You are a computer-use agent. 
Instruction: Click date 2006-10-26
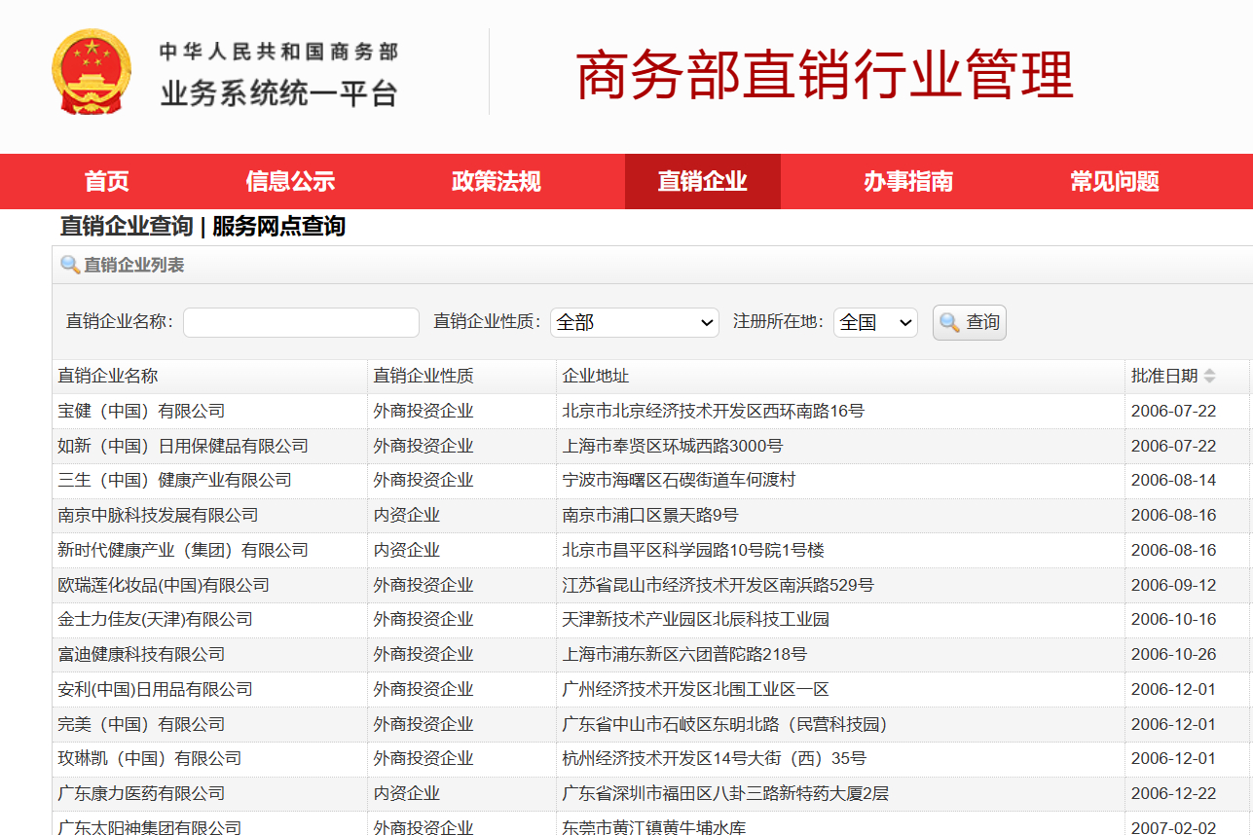[x=1173, y=654]
